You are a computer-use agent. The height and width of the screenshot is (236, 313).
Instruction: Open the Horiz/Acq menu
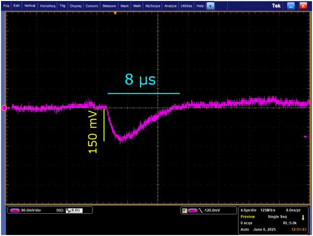pos(48,6)
